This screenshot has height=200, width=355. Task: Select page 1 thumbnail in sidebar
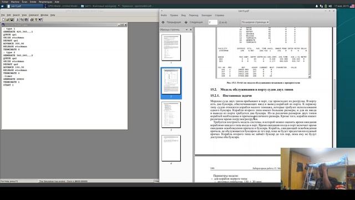(x=171, y=48)
